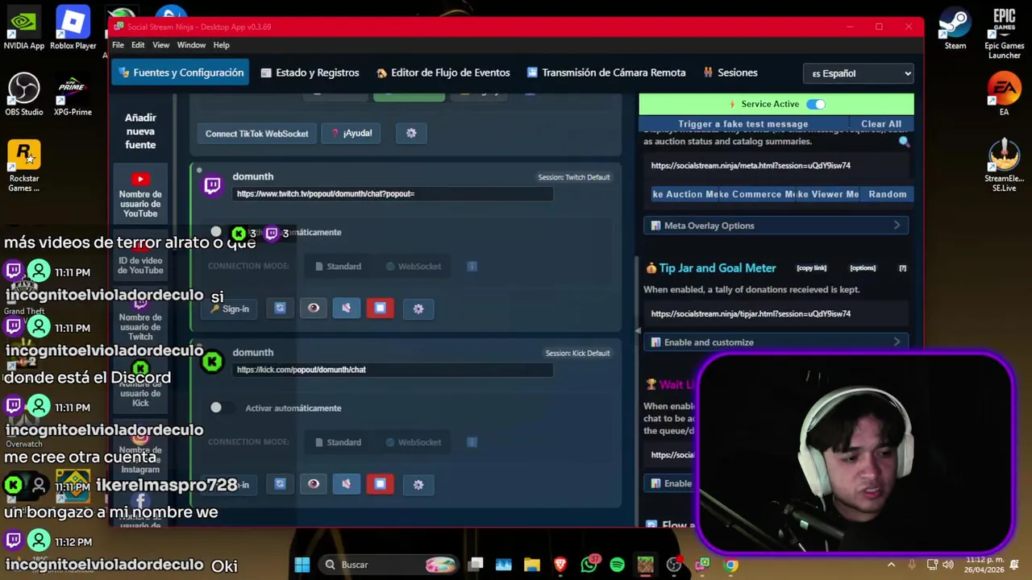Select WebSocket connection mode for Kick
Image resolution: width=1032 pixels, height=580 pixels.
click(x=413, y=441)
